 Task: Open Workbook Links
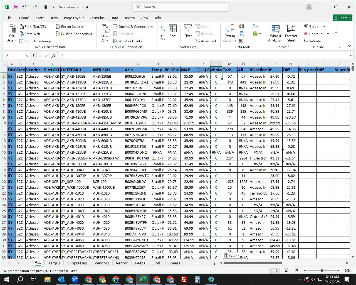(128, 41)
